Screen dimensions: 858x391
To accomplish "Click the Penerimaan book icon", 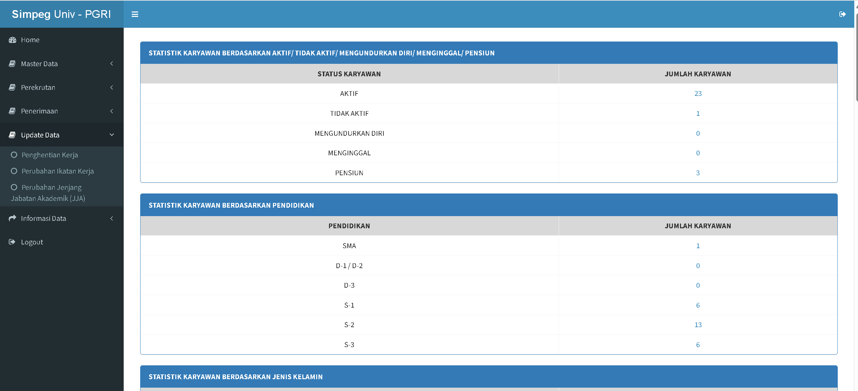I will pos(12,111).
